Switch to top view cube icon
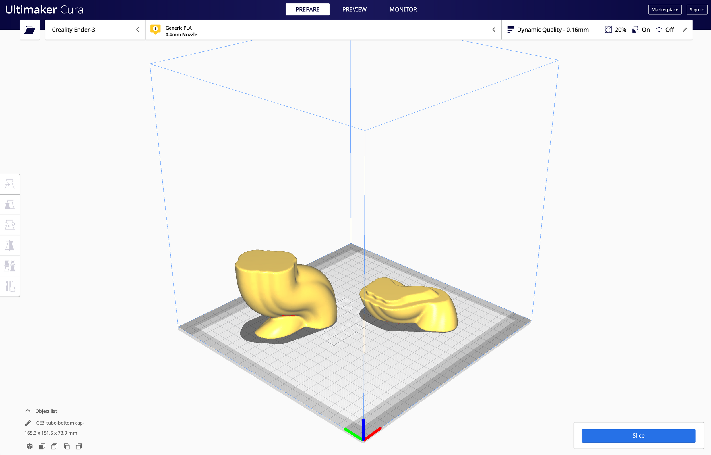Image resolution: width=711 pixels, height=455 pixels. coord(54,446)
